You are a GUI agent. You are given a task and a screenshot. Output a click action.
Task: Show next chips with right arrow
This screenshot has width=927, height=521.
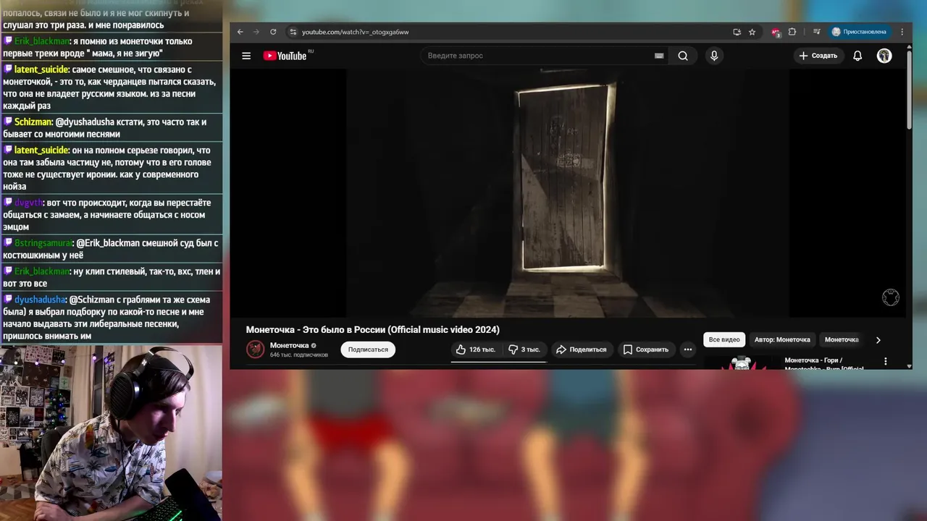point(878,340)
